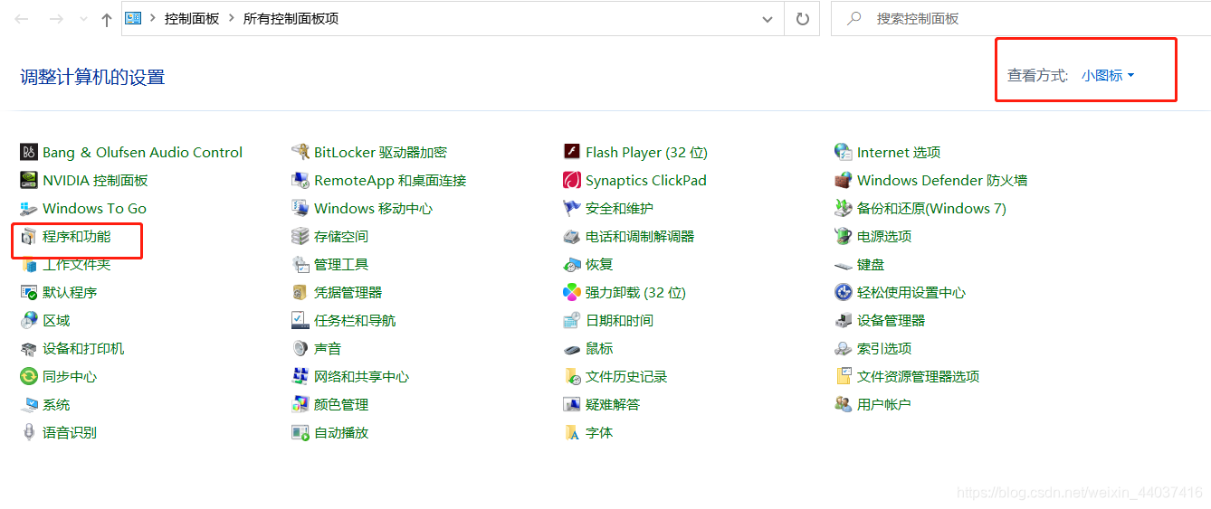Open the 同步中心 green icon
1211x509 pixels.
pos(29,376)
